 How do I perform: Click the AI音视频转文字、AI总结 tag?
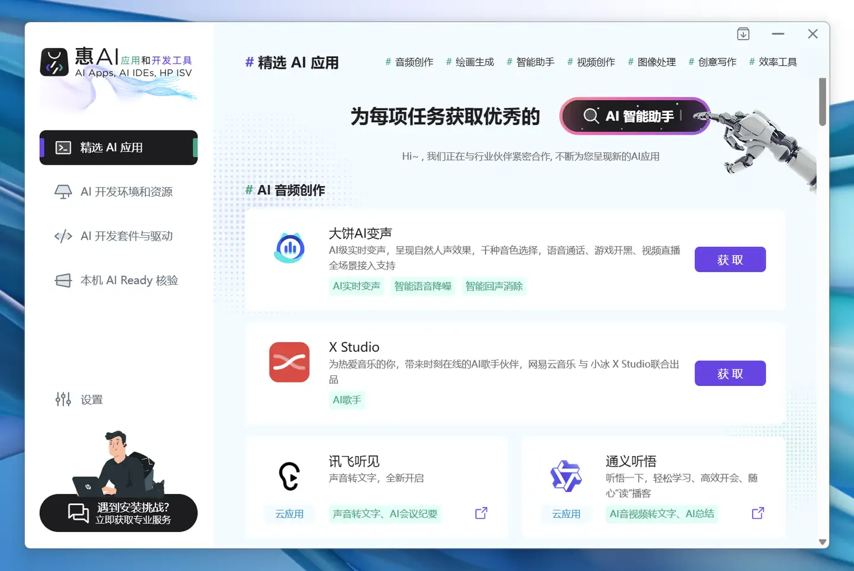click(x=662, y=514)
